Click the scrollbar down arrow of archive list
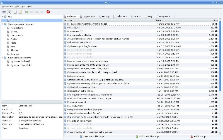This screenshot has height=140, width=223. pos(220,134)
